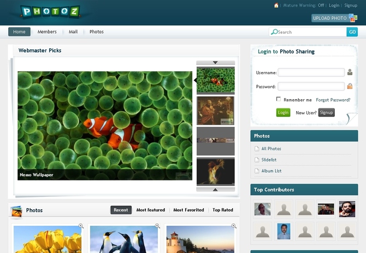Select the gray panoramic strip thumbnail
This screenshot has width=366, height=253.
pos(215,141)
